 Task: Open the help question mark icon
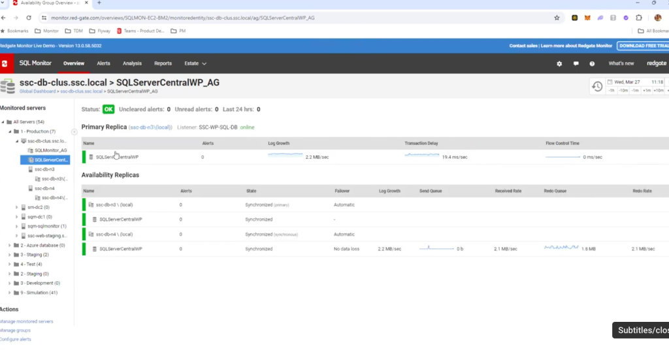(x=592, y=64)
